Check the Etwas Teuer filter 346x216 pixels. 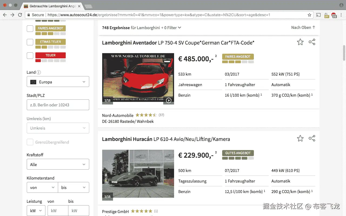coord(30,42)
